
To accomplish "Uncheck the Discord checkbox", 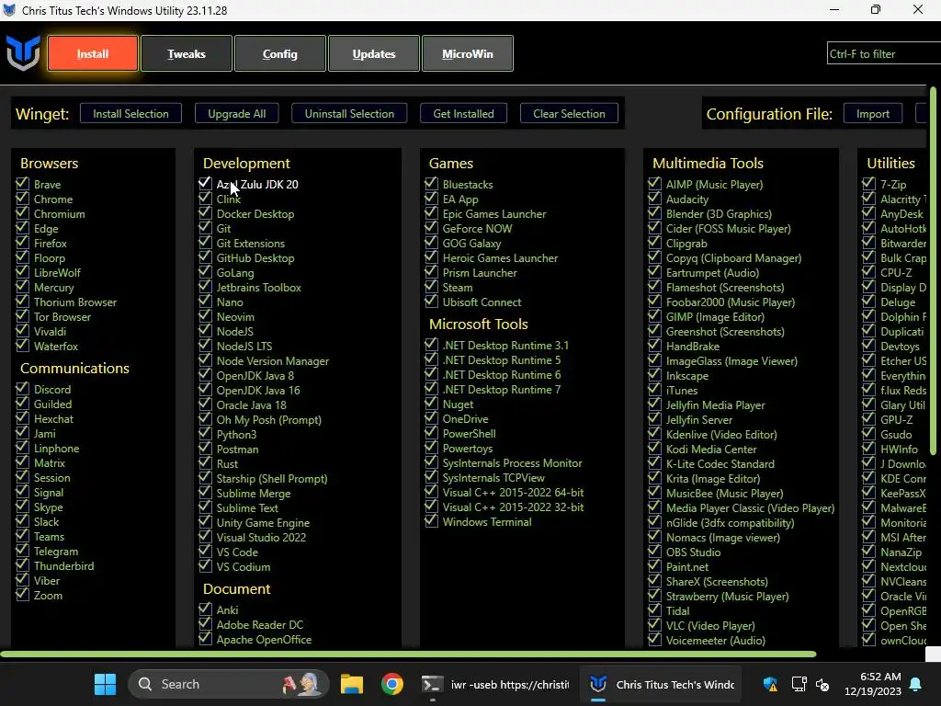I will tap(22, 389).
